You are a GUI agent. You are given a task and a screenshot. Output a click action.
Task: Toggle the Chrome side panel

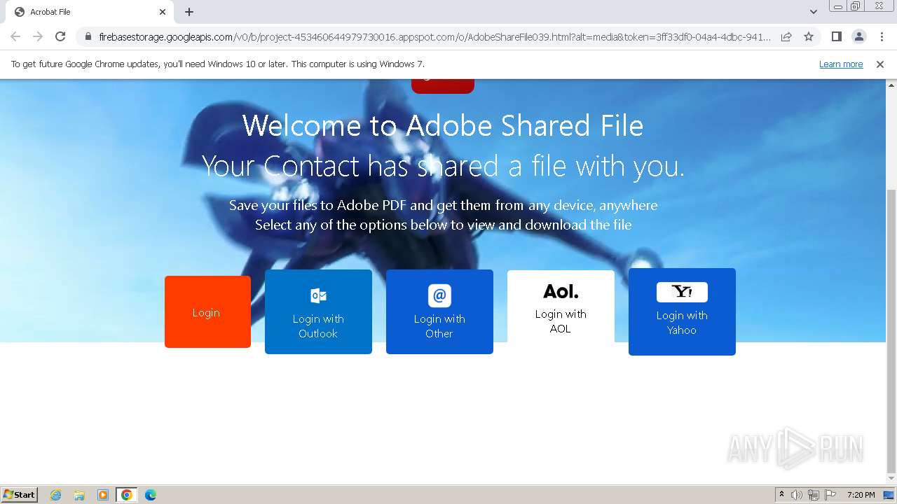pyautogui.click(x=836, y=36)
